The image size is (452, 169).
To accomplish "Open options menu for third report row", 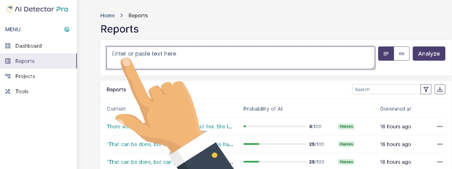I will click(x=440, y=162).
